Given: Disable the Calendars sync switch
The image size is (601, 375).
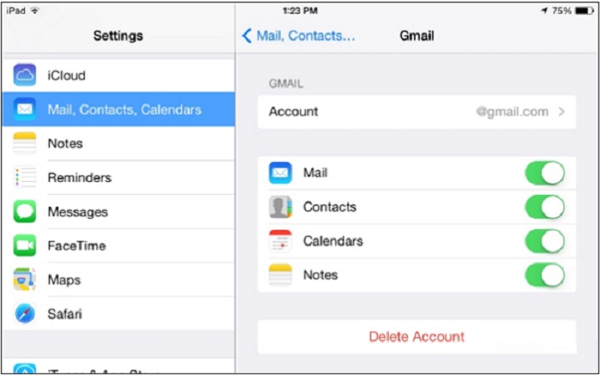Looking at the screenshot, I should click(545, 241).
